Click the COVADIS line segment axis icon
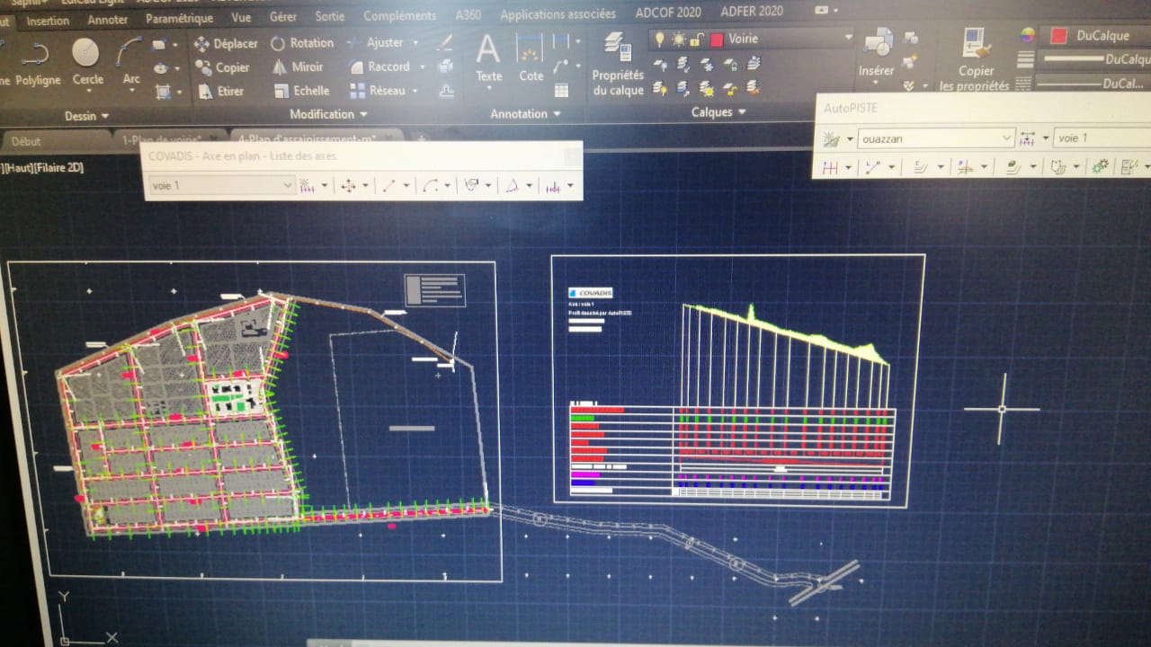 point(388,186)
